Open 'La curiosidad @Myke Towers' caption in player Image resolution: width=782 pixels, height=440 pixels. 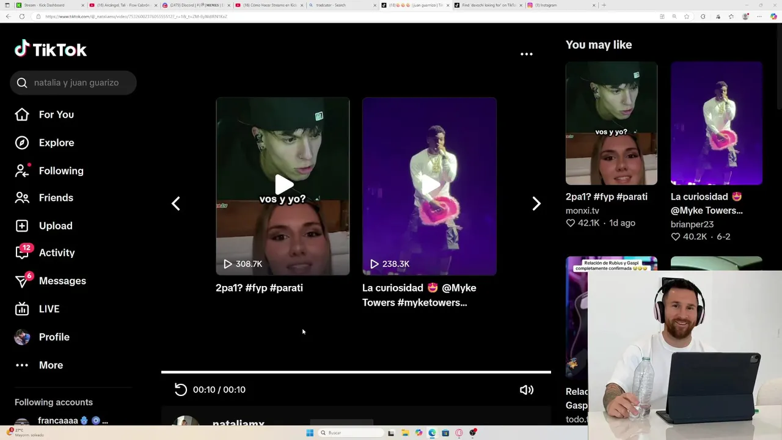pos(419,295)
